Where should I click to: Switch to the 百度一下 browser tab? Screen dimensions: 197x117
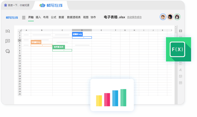(17, 5)
